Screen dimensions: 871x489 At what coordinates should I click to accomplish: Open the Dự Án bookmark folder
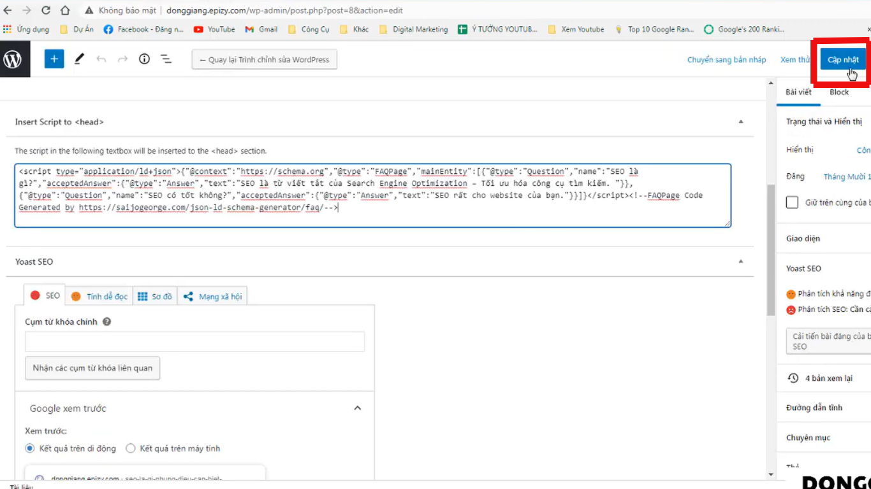tap(77, 29)
